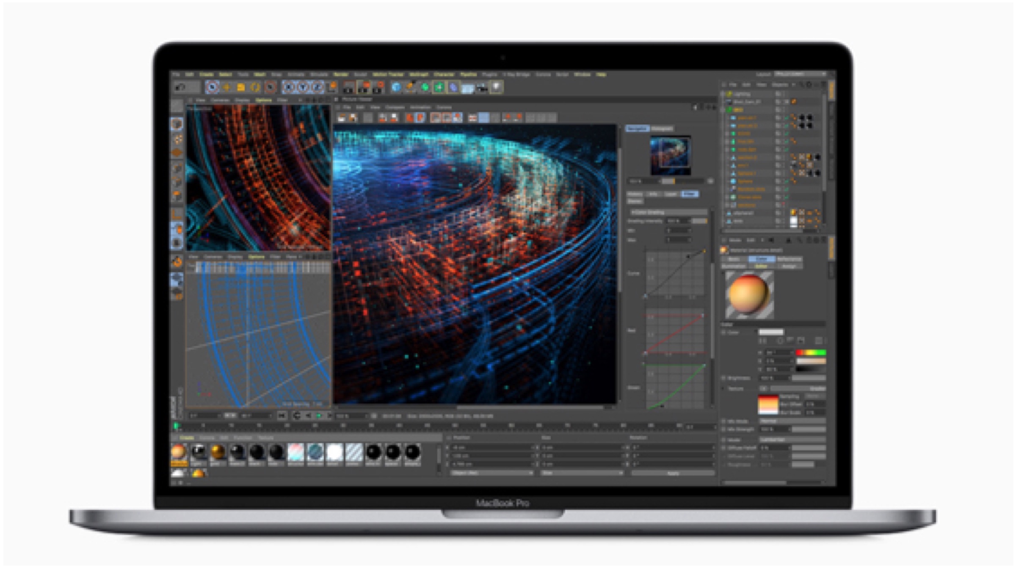Click the blue Cube primitive icon

pos(396,88)
